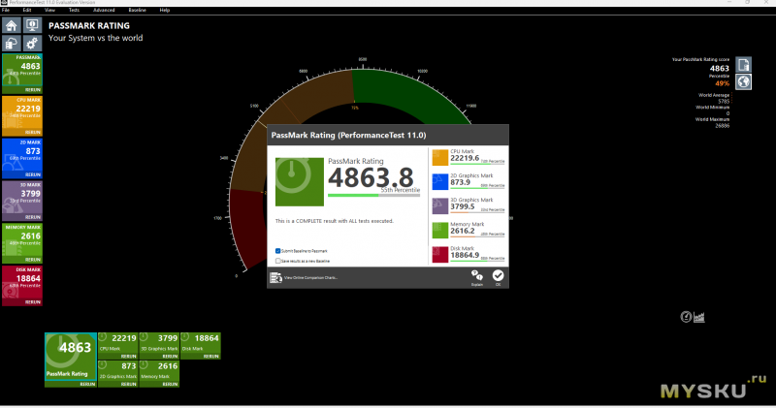Open the world globe comparison icon
Image resolution: width=776 pixels, height=408 pixels.
point(743,82)
